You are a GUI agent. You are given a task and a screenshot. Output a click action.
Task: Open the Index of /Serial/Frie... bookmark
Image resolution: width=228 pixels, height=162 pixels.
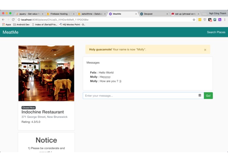(45, 25)
